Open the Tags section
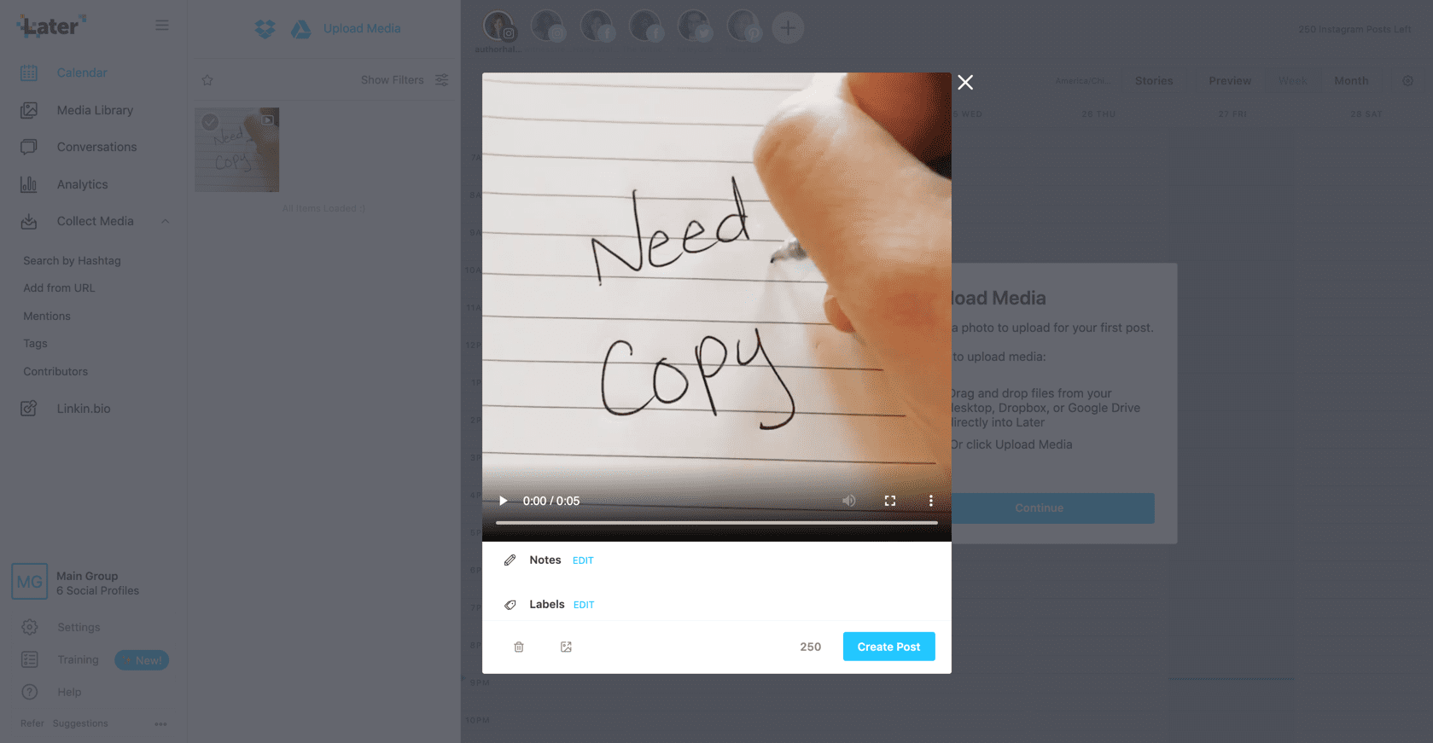Viewport: 1433px width, 743px height. click(x=35, y=344)
